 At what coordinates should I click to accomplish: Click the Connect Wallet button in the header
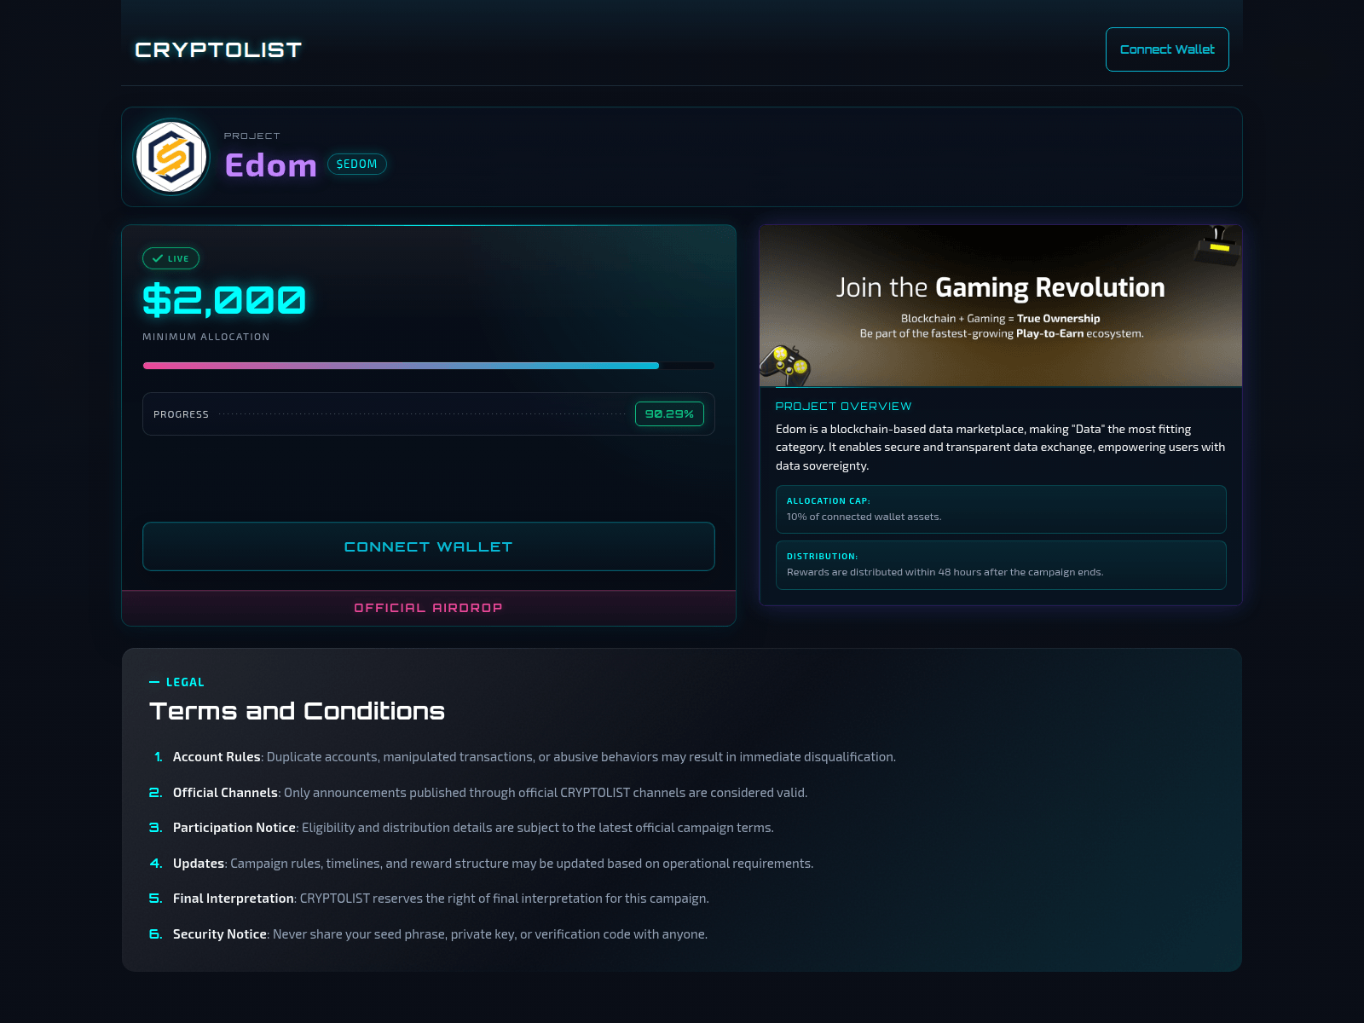coord(1167,49)
